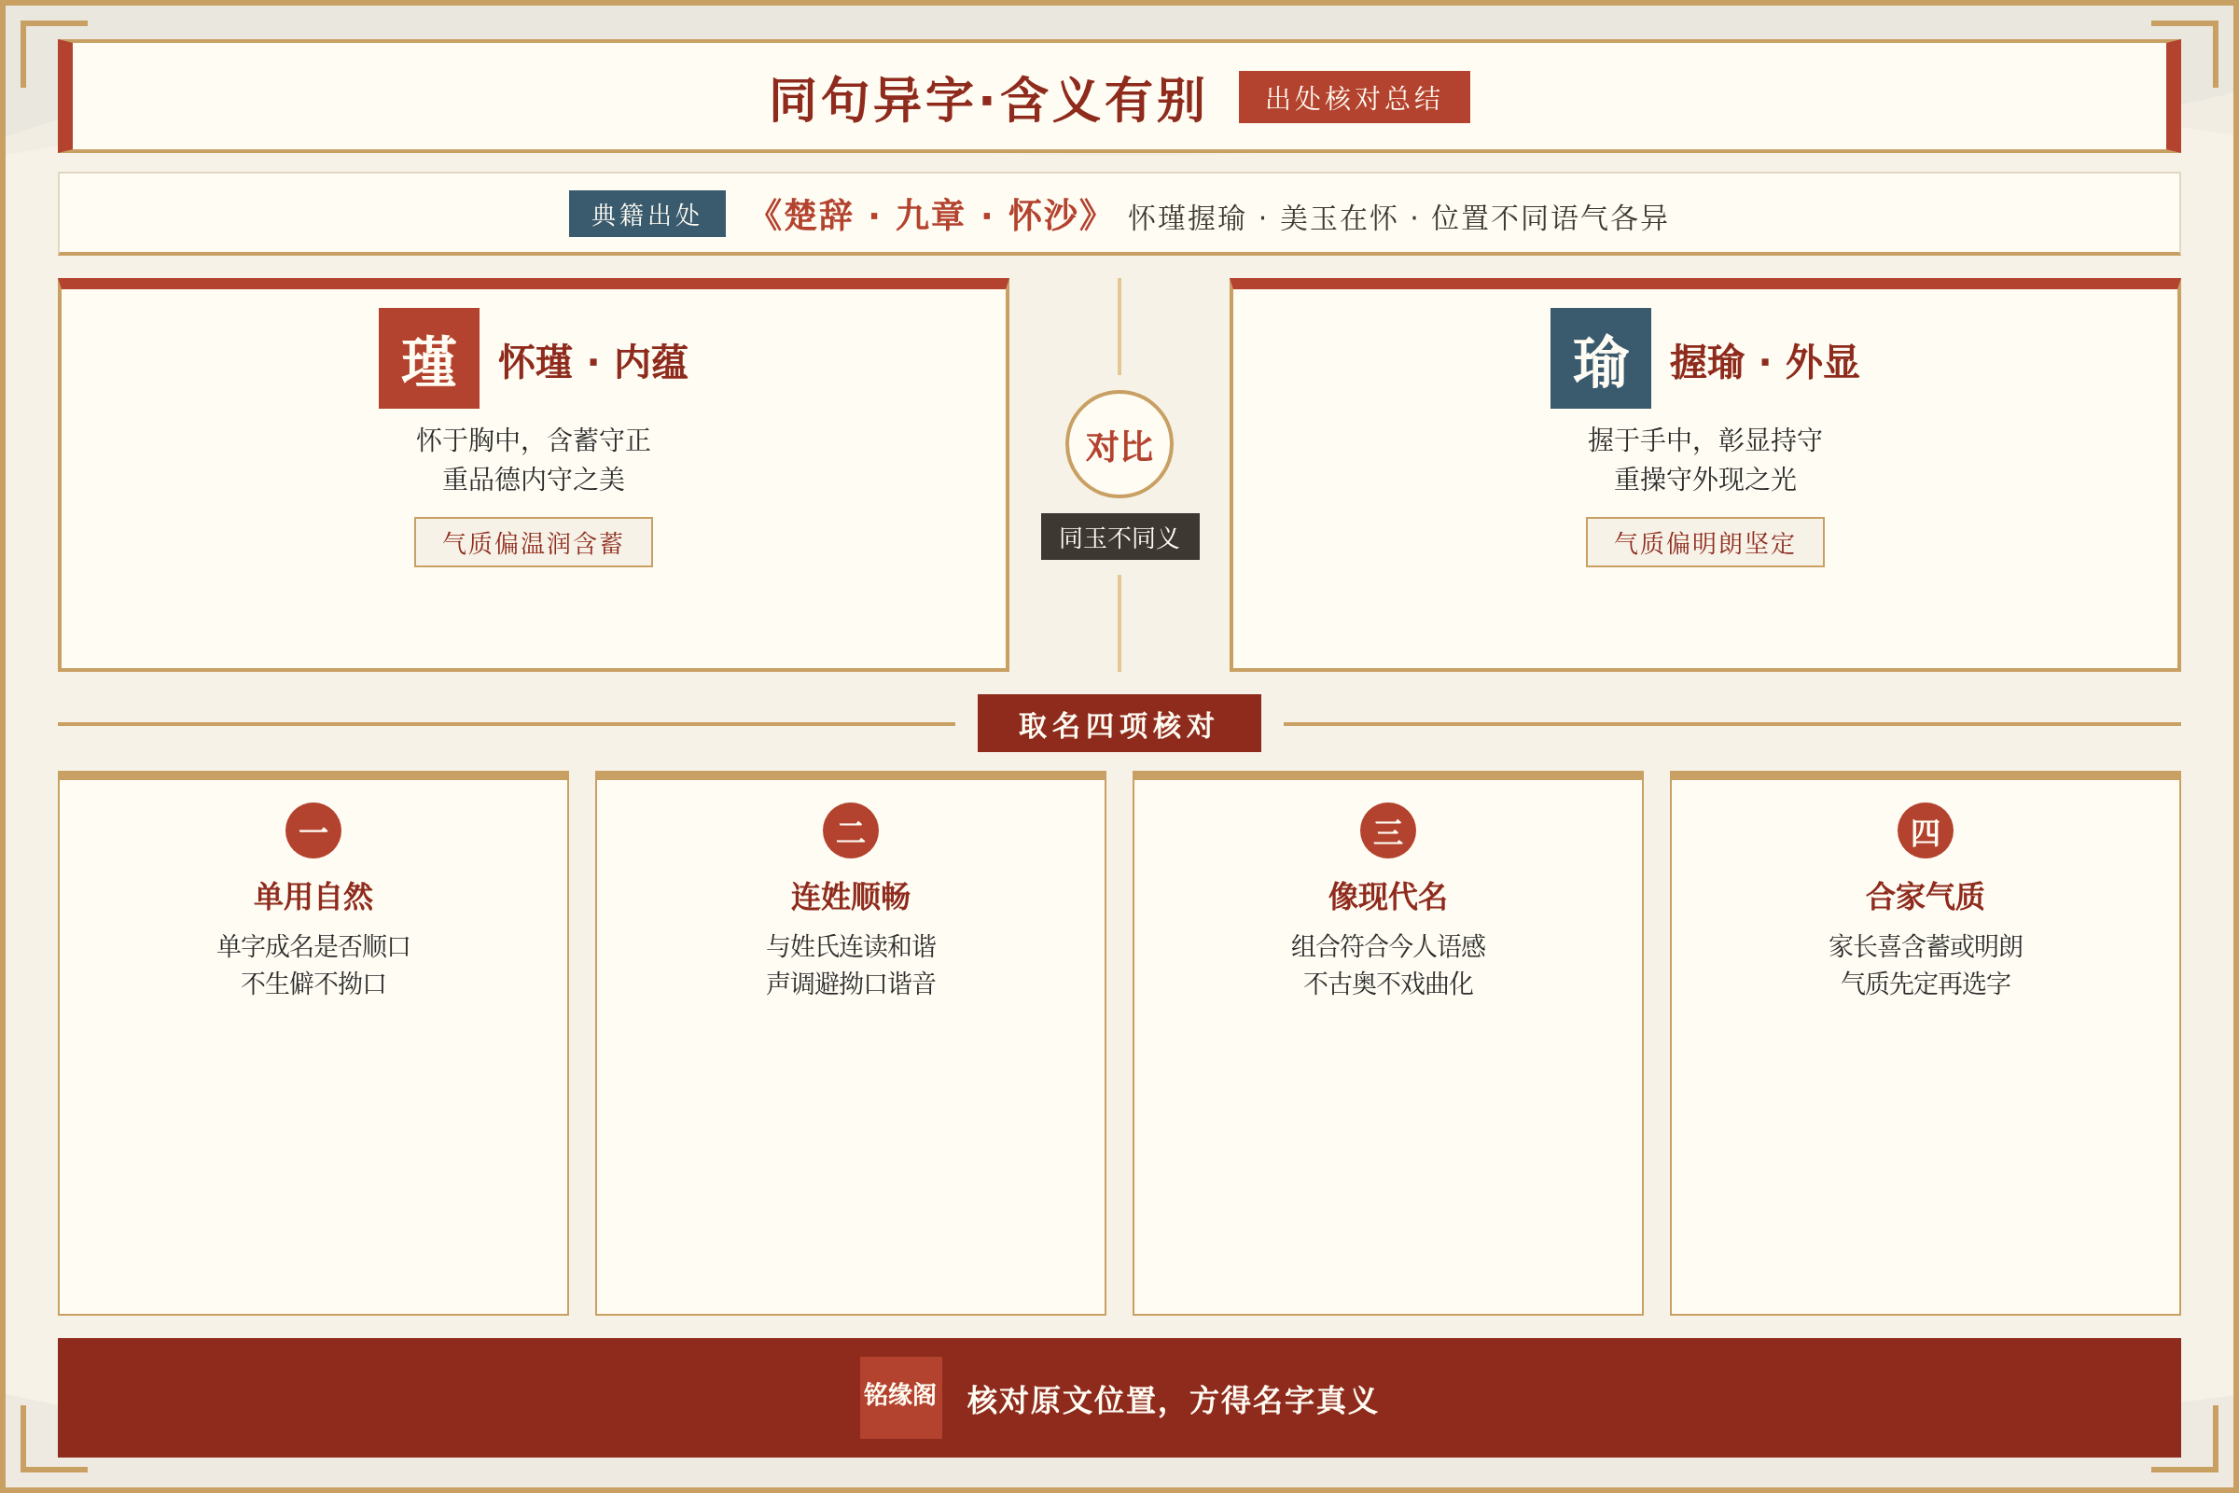Click the card heading 连姓顺畅
This screenshot has height=1493, width=2239.
(x=850, y=896)
